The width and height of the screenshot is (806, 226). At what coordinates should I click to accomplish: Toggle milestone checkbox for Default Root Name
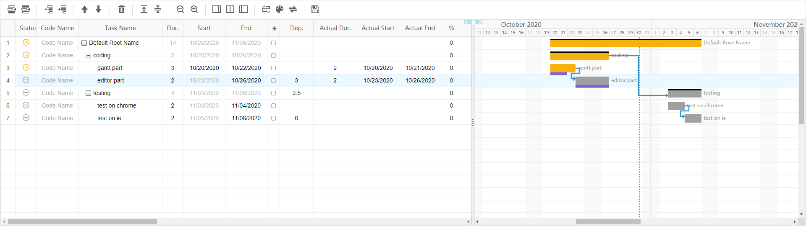274,43
